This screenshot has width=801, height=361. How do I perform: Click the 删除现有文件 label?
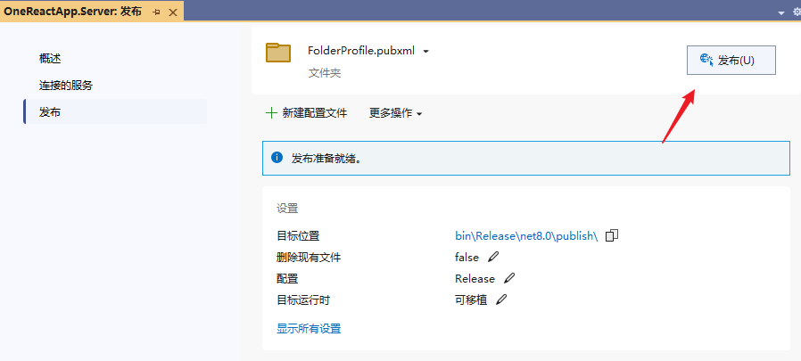pyautogui.click(x=309, y=258)
